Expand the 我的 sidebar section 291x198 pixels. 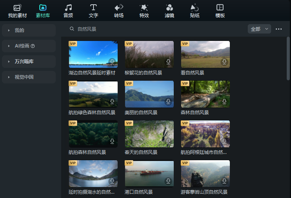tap(29, 30)
